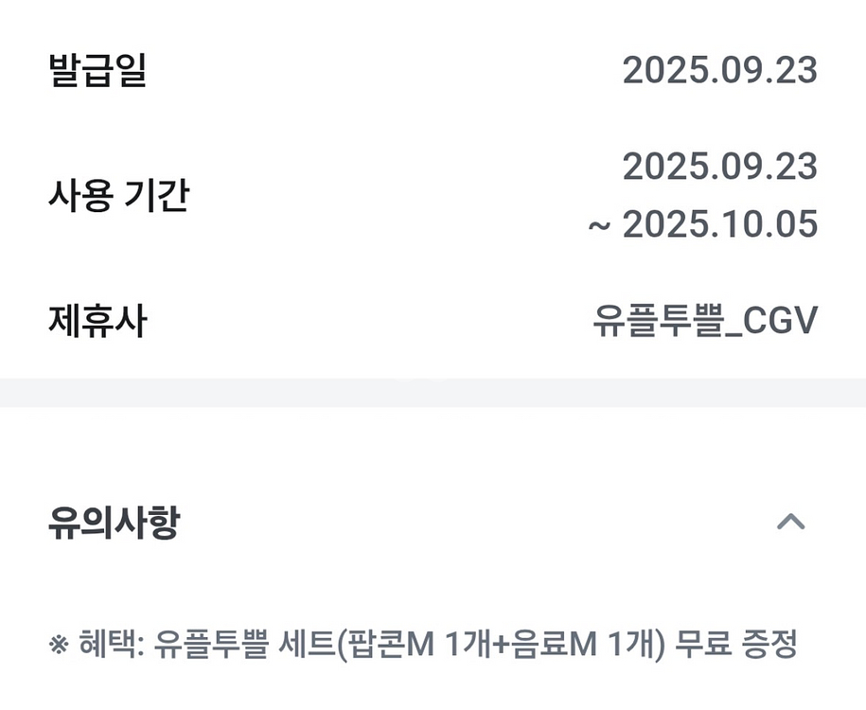The image size is (866, 710).
Task: Click the 발급일 label
Action: [97, 71]
